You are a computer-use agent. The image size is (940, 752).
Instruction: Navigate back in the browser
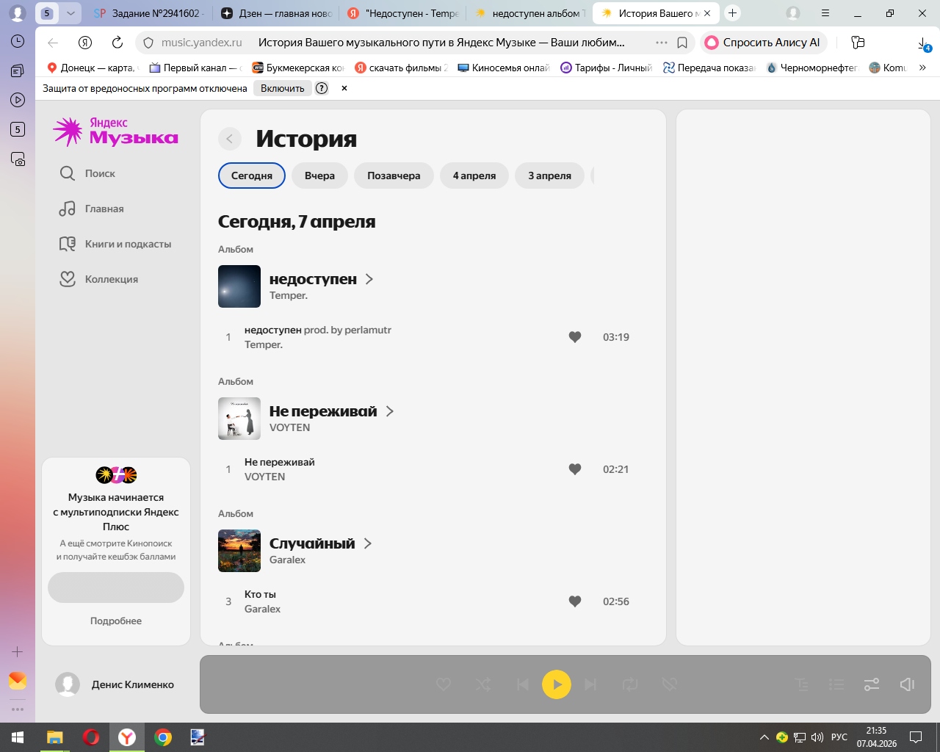[53, 43]
